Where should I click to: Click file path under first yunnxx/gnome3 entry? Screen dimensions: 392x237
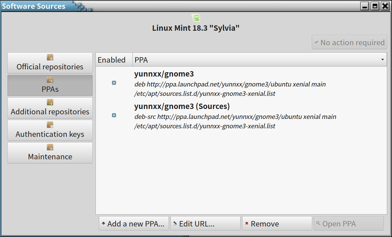click(205, 94)
